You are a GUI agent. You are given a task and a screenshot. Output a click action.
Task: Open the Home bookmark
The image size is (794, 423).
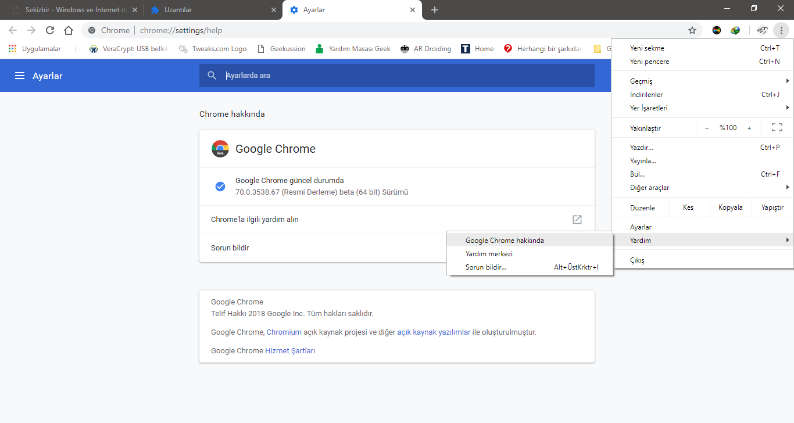[477, 49]
